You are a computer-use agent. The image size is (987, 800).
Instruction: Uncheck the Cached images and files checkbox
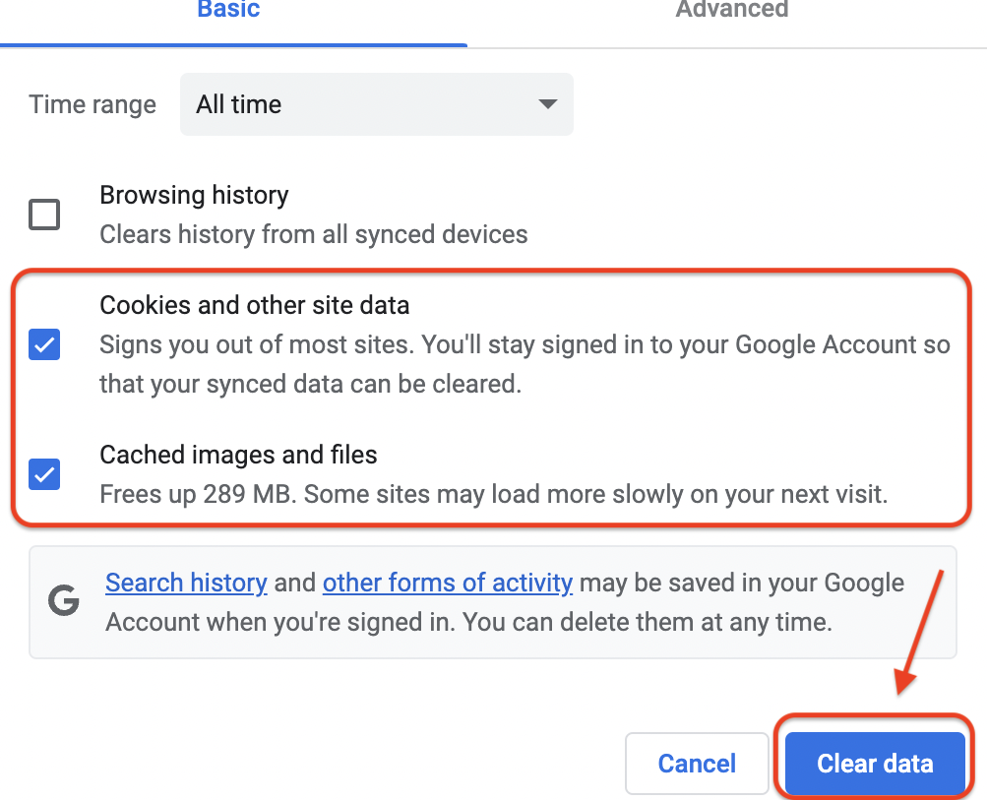pyautogui.click(x=44, y=474)
